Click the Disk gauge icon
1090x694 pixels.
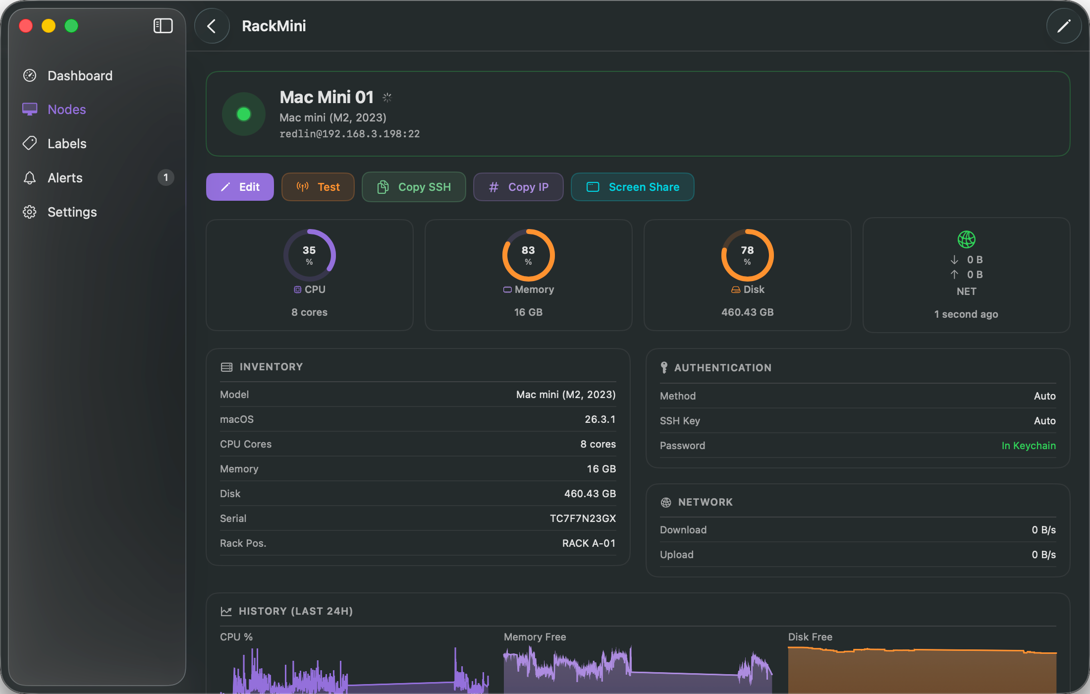coord(735,289)
